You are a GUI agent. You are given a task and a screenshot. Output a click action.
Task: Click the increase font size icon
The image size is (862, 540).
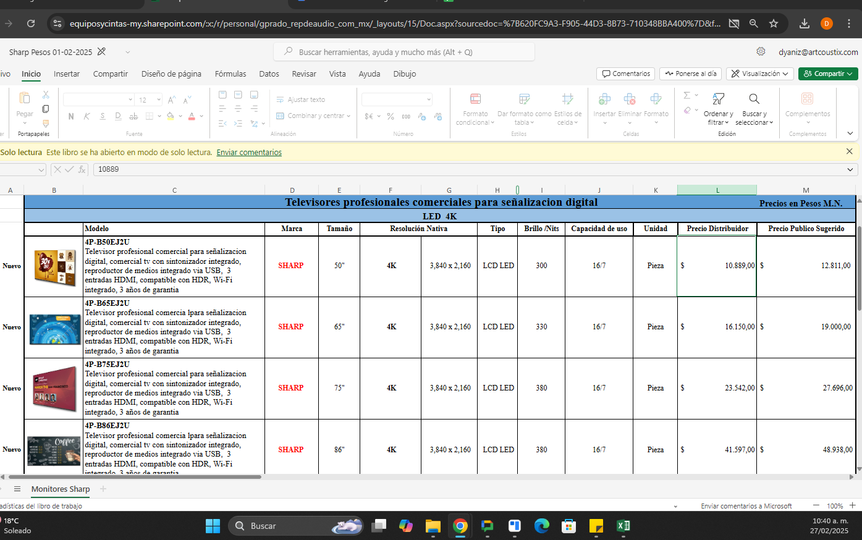click(x=172, y=99)
